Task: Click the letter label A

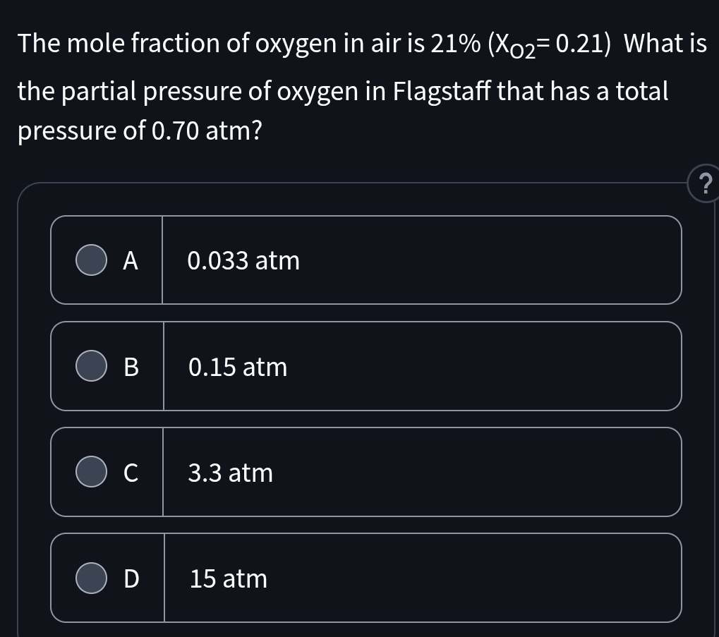Action: tap(131, 260)
